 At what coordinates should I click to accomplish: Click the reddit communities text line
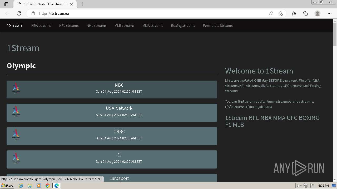(269, 104)
